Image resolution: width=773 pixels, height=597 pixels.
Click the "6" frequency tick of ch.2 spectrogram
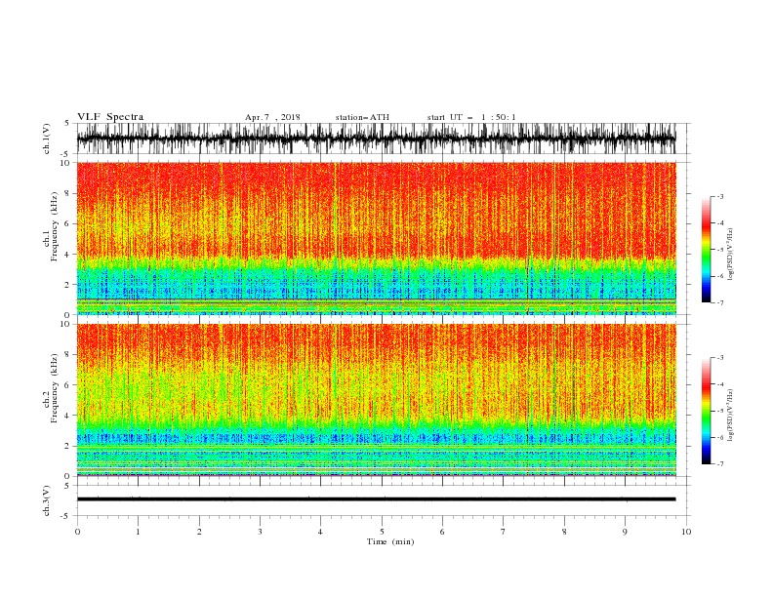tap(67, 385)
